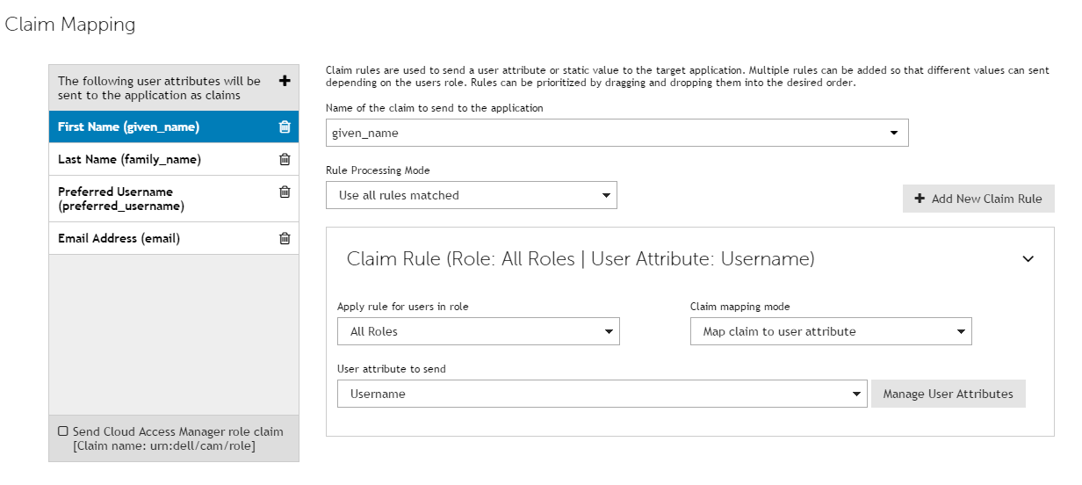Click the Claim Mapping page heading
The height and width of the screenshot is (485, 1082).
70,25
